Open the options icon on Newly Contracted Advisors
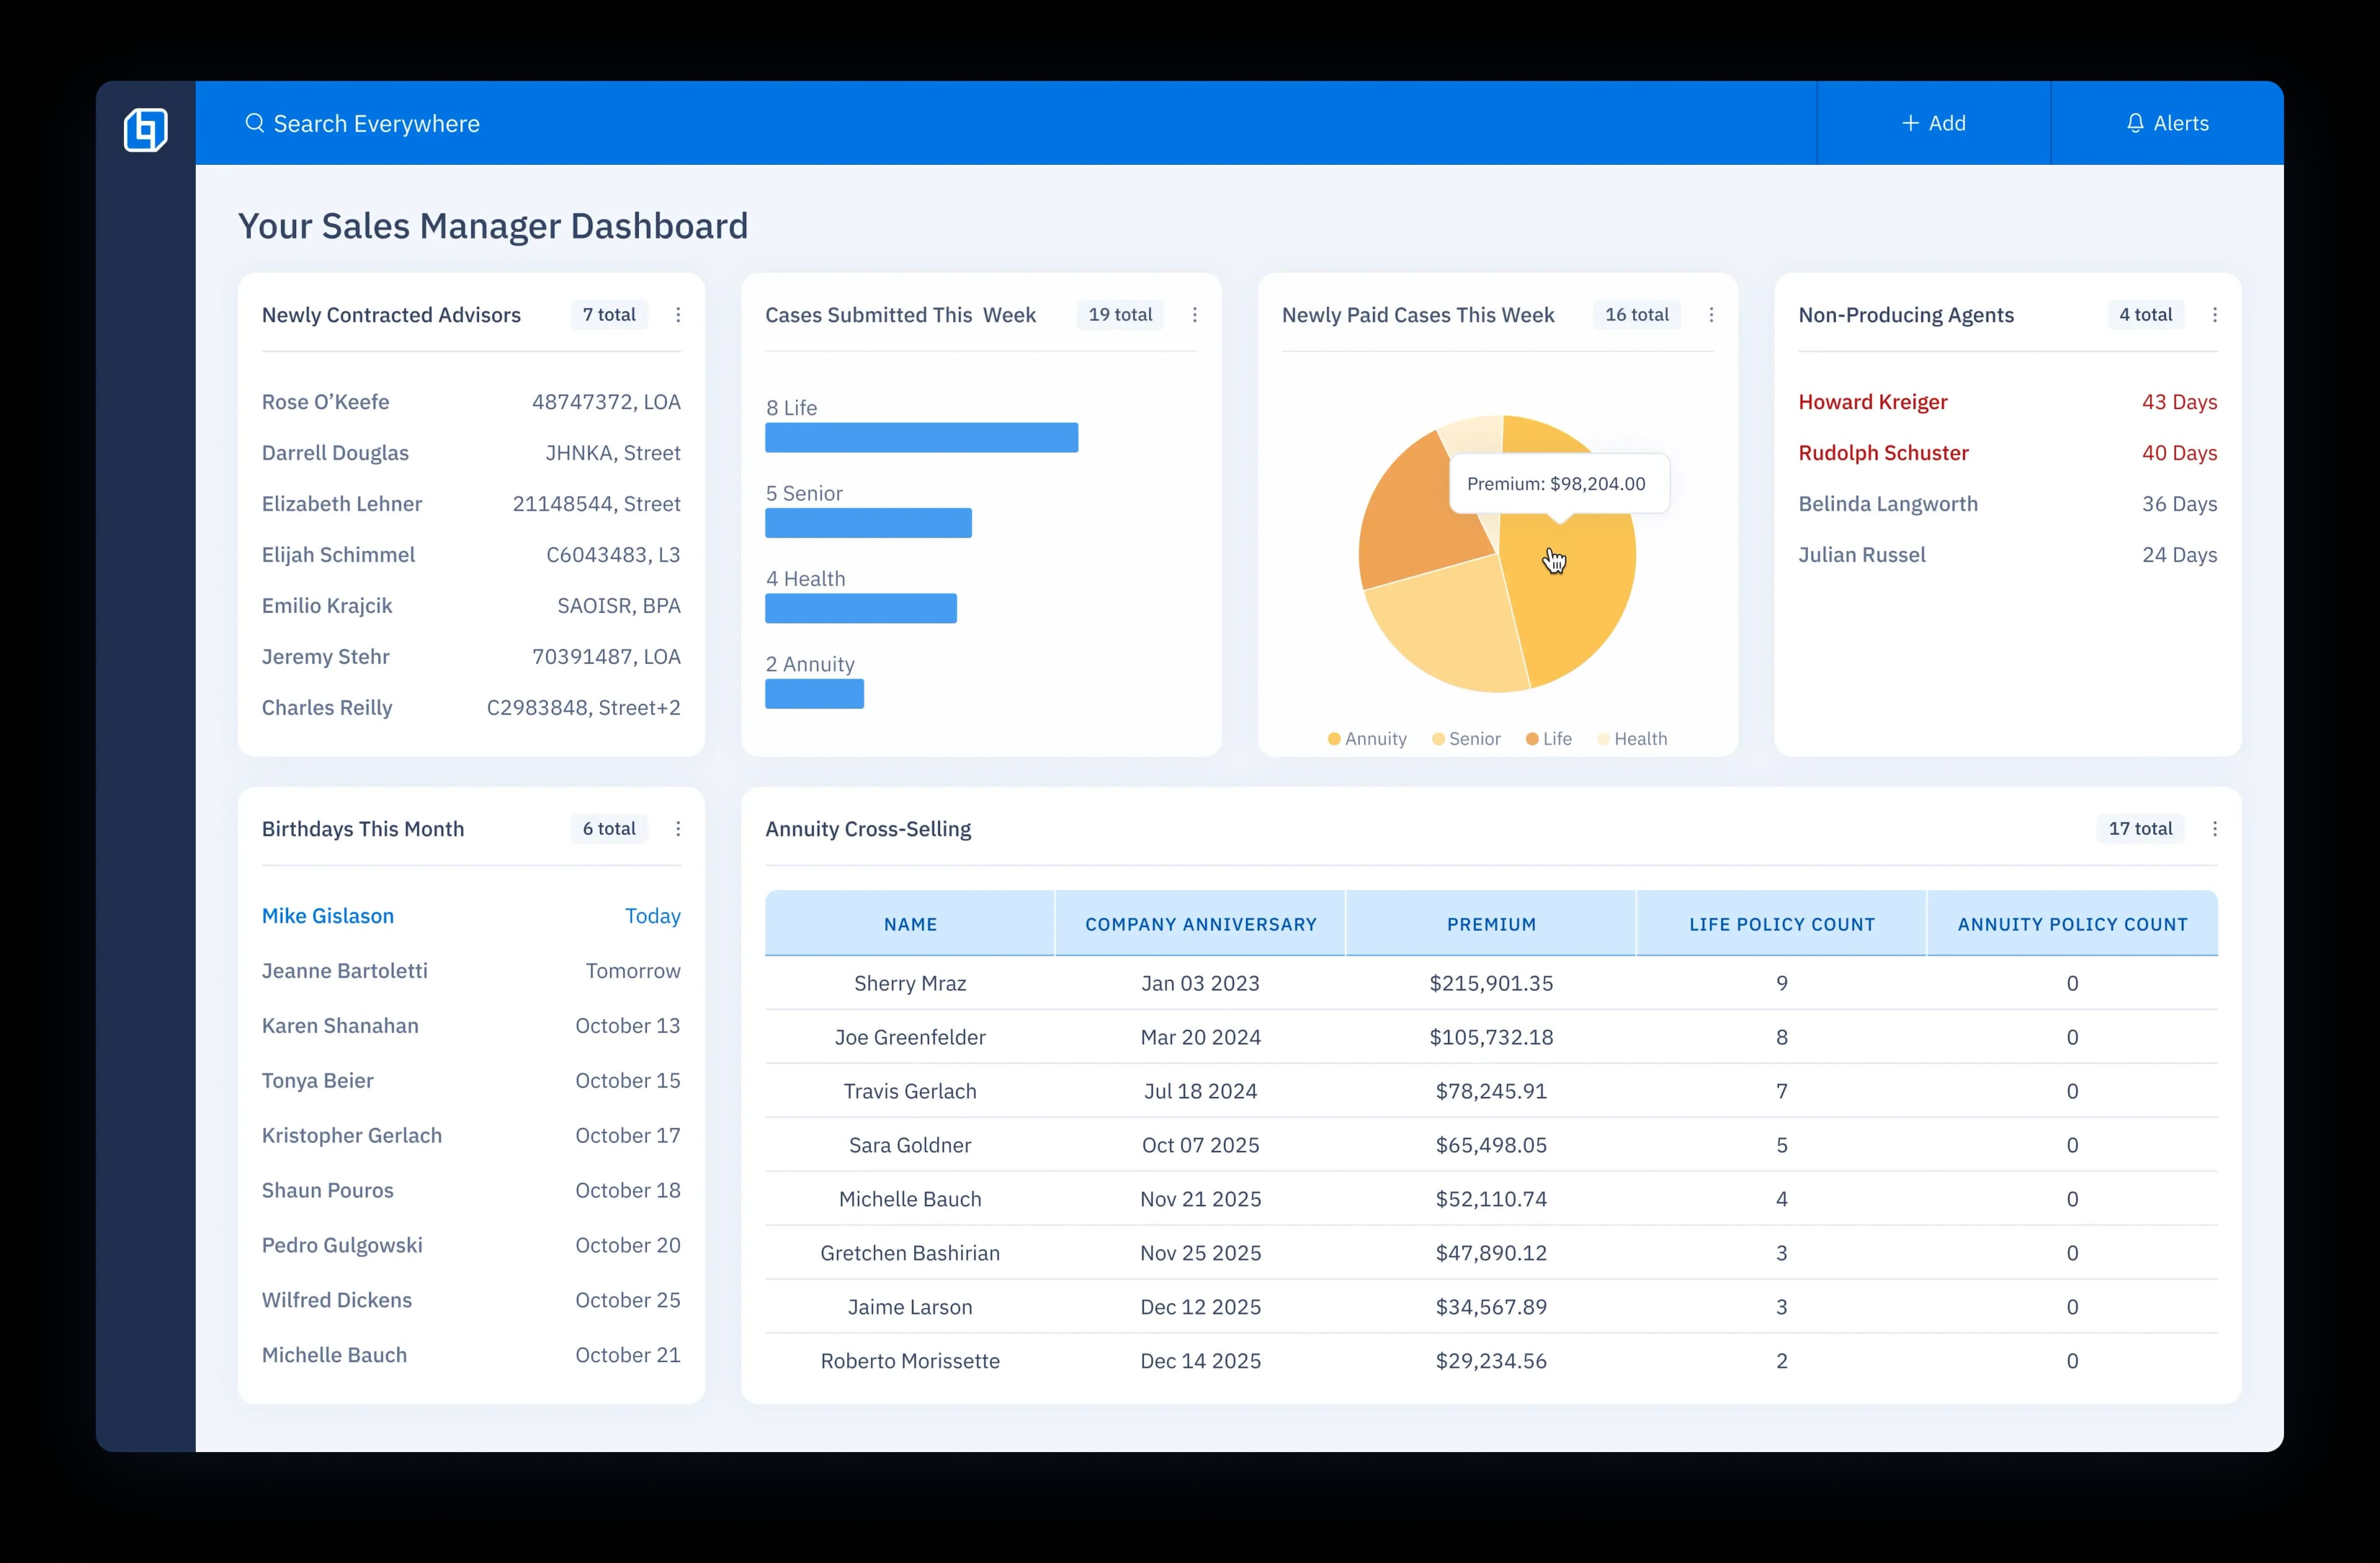The image size is (2380, 1563). click(679, 314)
